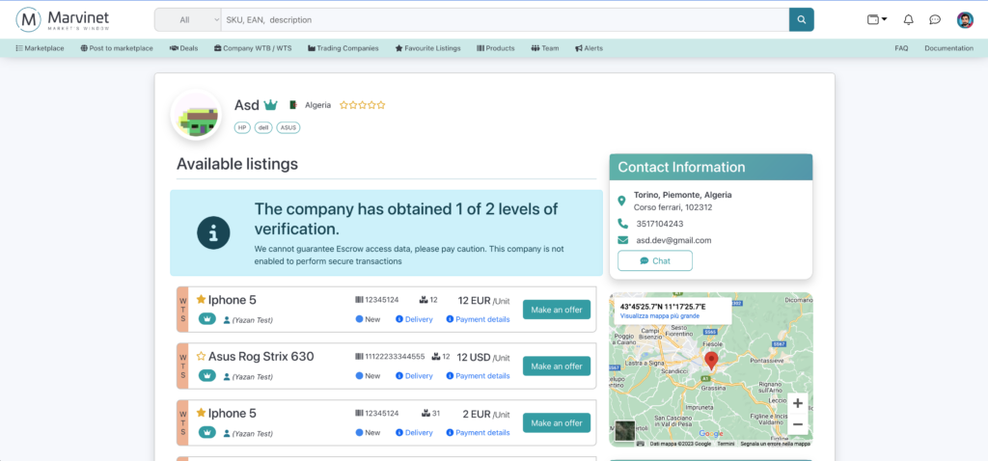Toggle favourite star on Asus Rog Strix 630
The width and height of the screenshot is (988, 461).
point(202,356)
